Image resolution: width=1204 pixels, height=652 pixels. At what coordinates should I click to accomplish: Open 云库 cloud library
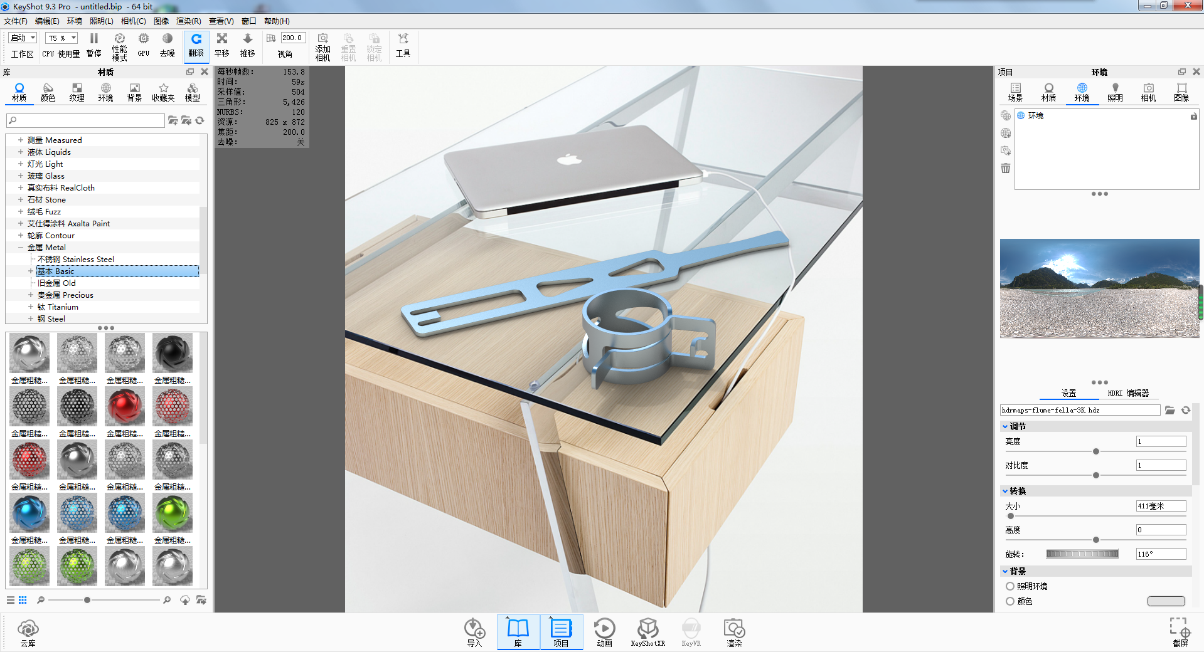coord(28,633)
